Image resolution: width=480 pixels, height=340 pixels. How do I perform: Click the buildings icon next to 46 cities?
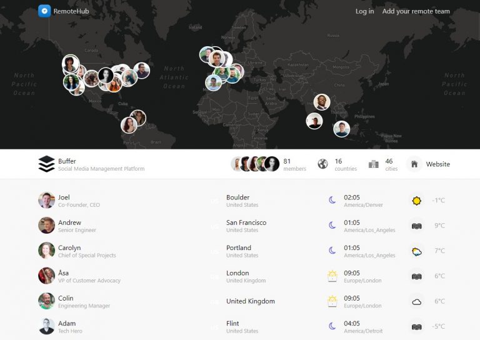click(x=374, y=164)
